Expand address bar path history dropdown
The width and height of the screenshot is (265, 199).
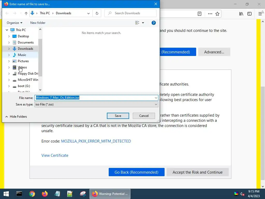[89, 13]
